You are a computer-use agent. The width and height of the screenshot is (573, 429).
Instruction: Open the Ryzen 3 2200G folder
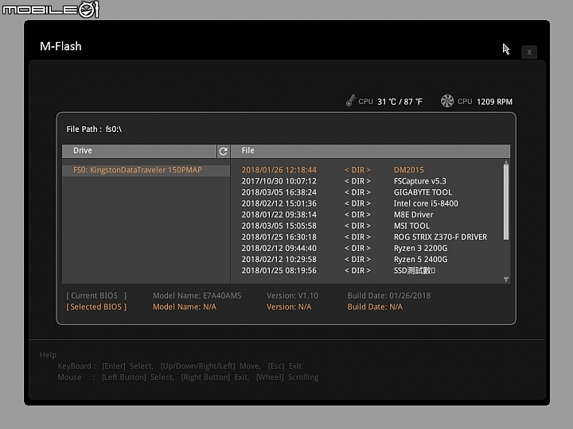pyautogui.click(x=420, y=249)
